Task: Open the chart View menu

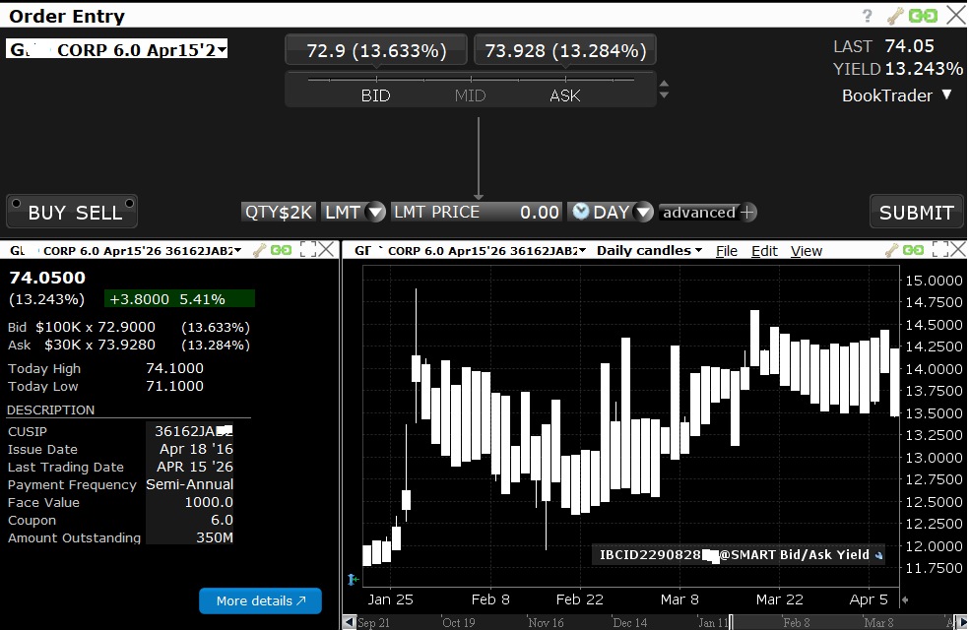Action: tap(806, 251)
